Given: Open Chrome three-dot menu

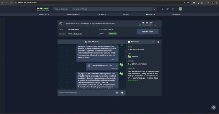Looking at the screenshot, I should tap(217, 3).
